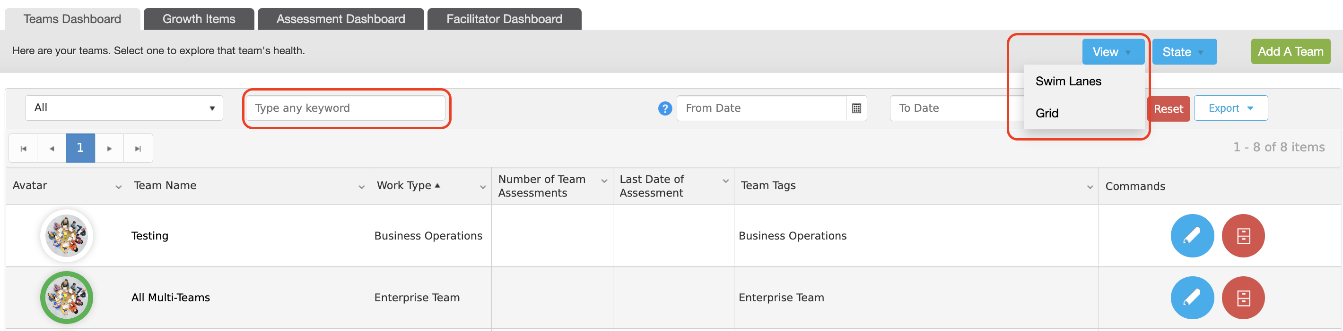Viewport: 1343px width, 331px height.
Task: Expand the State dropdown button
Action: pyautogui.click(x=1184, y=52)
